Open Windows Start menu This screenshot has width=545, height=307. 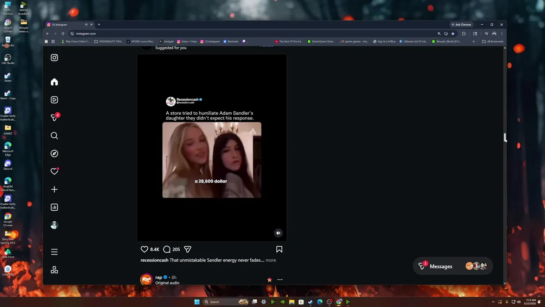click(x=197, y=302)
